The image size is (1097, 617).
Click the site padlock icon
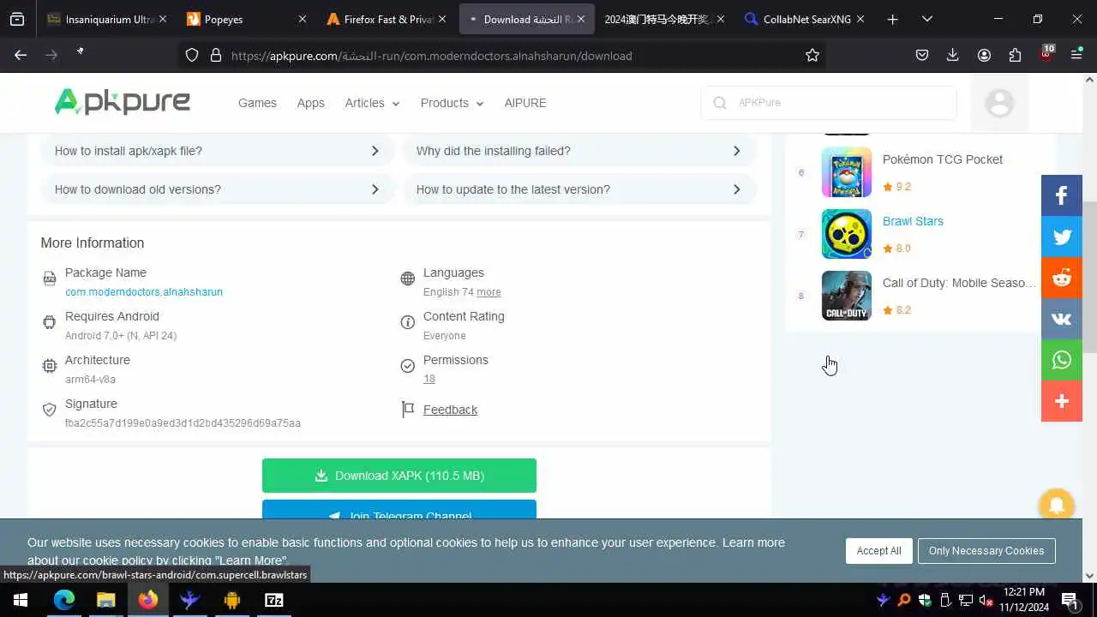click(216, 55)
